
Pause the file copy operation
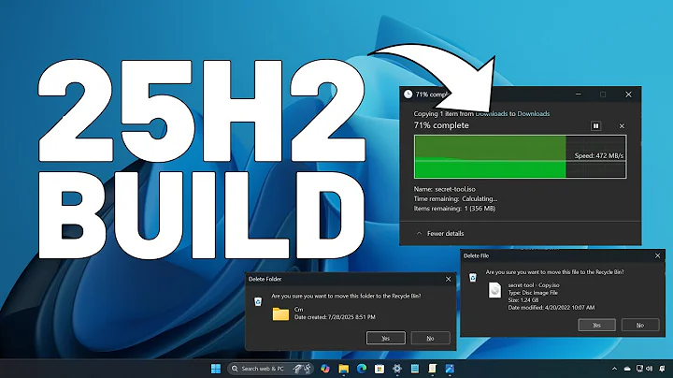pyautogui.click(x=595, y=126)
